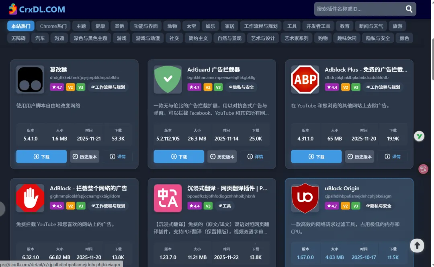Select the 旅游 category tab

click(x=397, y=26)
